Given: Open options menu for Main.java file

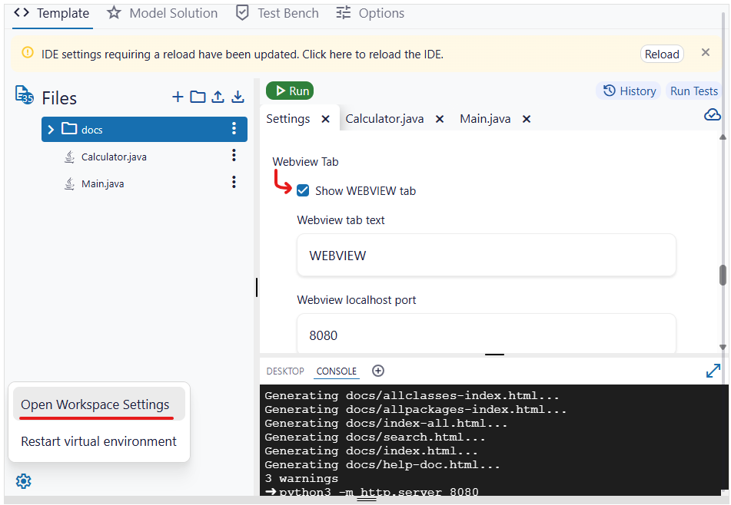Looking at the screenshot, I should coord(234,183).
